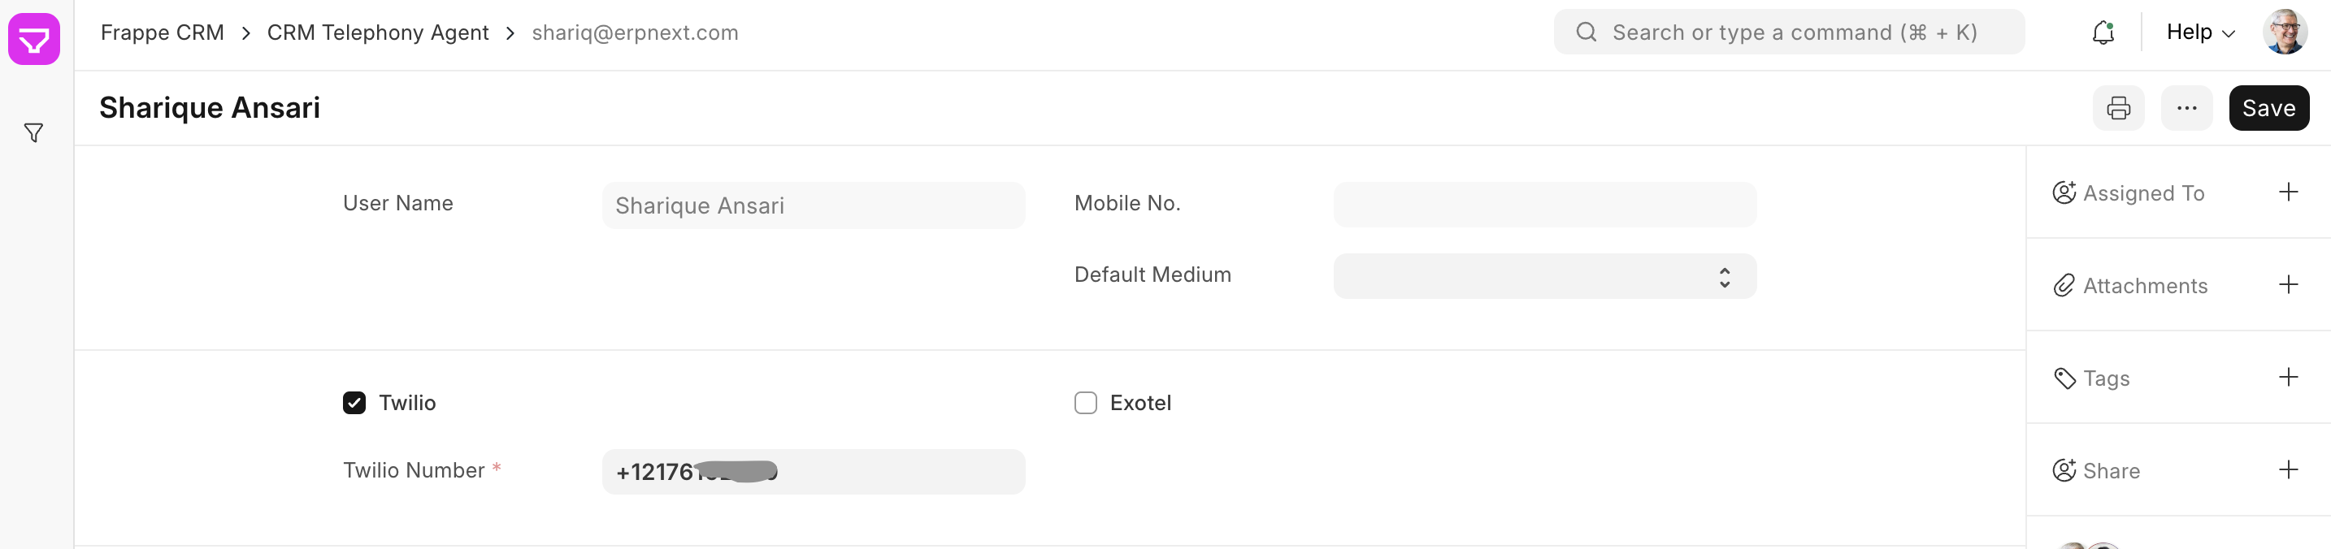
Task: Enable the Exotel checkbox
Action: click(1085, 403)
